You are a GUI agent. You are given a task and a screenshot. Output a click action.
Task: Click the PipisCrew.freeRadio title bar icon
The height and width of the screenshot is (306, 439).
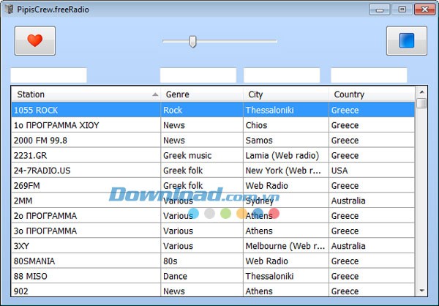click(x=9, y=9)
